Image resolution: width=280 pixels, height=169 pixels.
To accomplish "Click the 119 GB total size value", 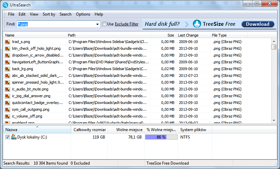I will coord(99,137).
